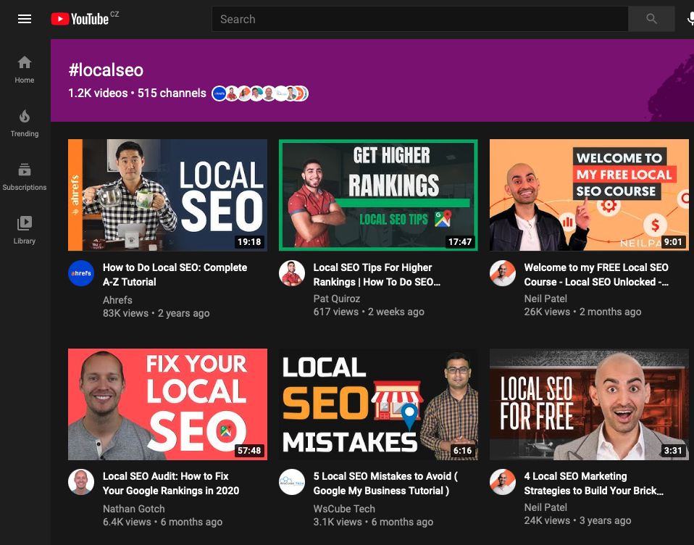
Task: Visit the Pat Quiroz channel name link
Action: point(336,299)
